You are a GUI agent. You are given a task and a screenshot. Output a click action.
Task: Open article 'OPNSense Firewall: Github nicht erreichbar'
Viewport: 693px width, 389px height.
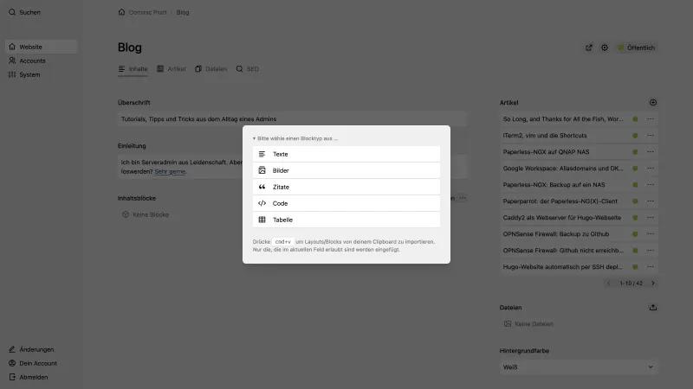(563, 250)
